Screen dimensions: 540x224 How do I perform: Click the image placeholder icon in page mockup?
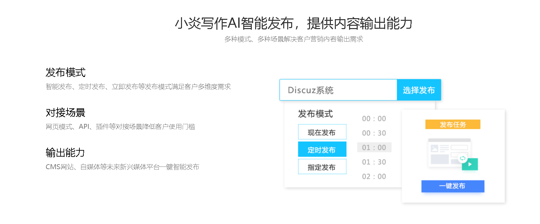coord(434,148)
